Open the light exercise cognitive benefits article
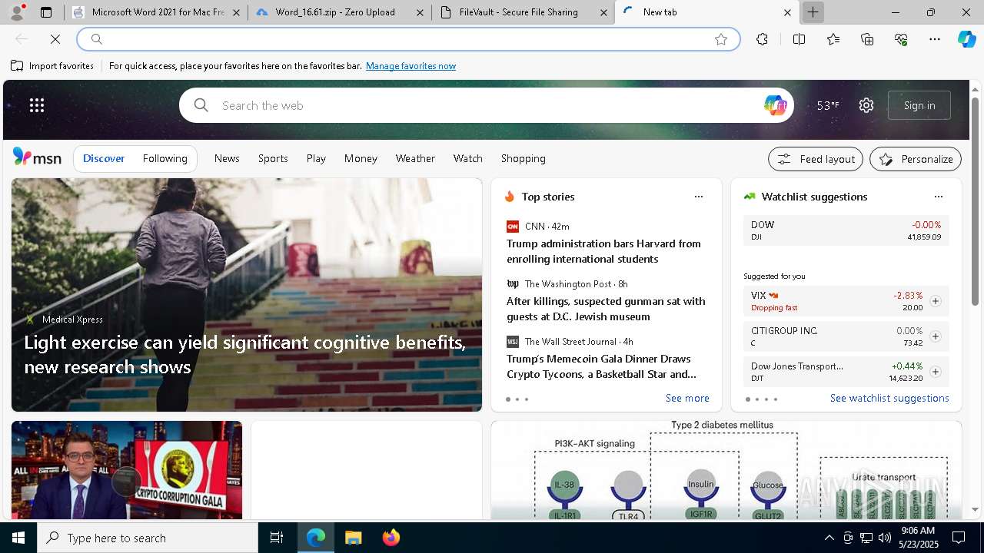Image resolution: width=984 pixels, height=553 pixels. [x=245, y=355]
